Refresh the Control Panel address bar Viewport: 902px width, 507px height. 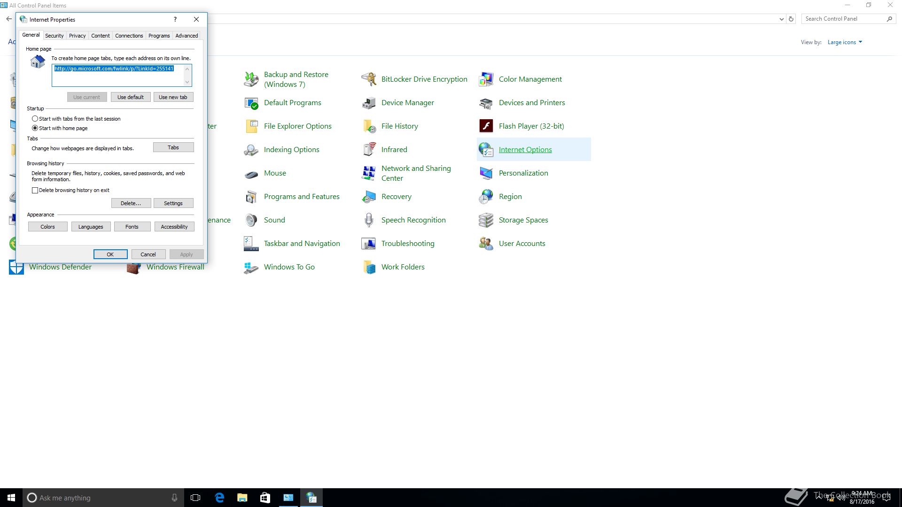pos(791,19)
